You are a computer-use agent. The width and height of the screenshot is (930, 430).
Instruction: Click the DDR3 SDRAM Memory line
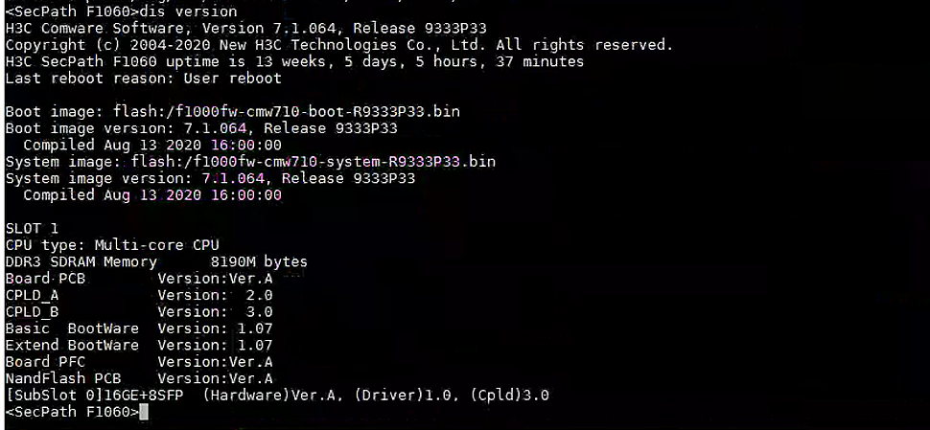pos(156,261)
